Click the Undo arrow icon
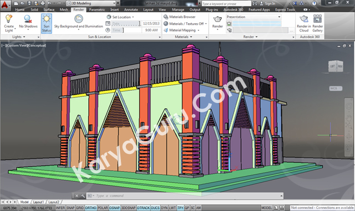The width and height of the screenshot is (355, 211). click(x=49, y=3)
